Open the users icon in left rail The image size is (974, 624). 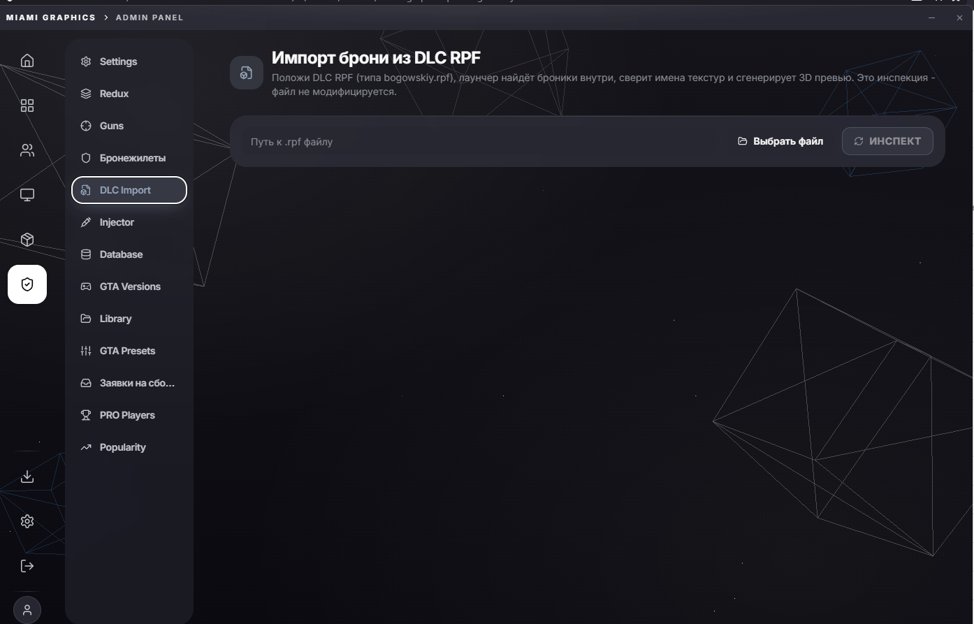tap(27, 150)
